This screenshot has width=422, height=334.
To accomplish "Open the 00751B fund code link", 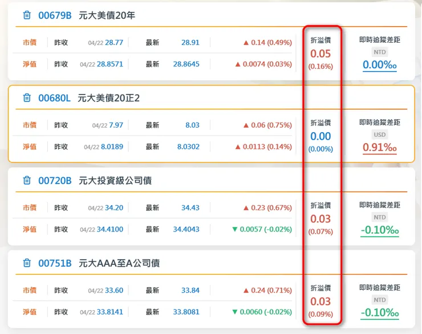I will point(55,263).
